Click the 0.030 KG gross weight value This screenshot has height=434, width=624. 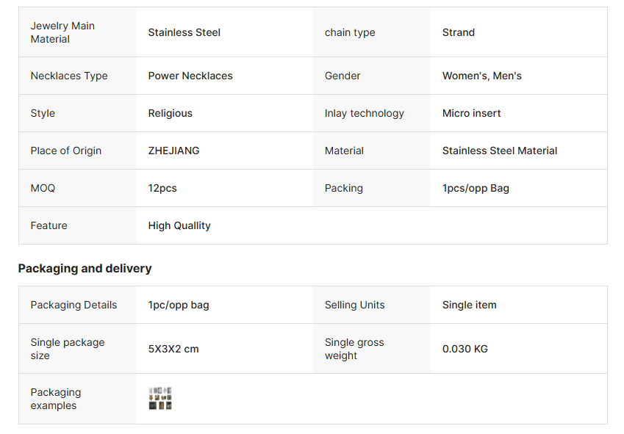(465, 349)
